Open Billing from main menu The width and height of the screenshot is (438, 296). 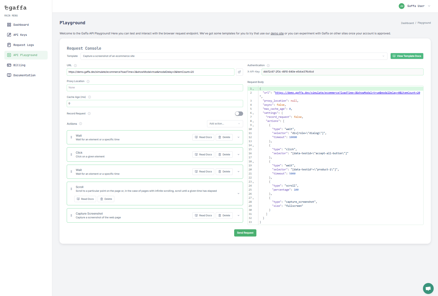[x=19, y=65]
